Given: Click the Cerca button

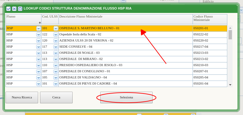Looking at the screenshot, I should point(56,97).
